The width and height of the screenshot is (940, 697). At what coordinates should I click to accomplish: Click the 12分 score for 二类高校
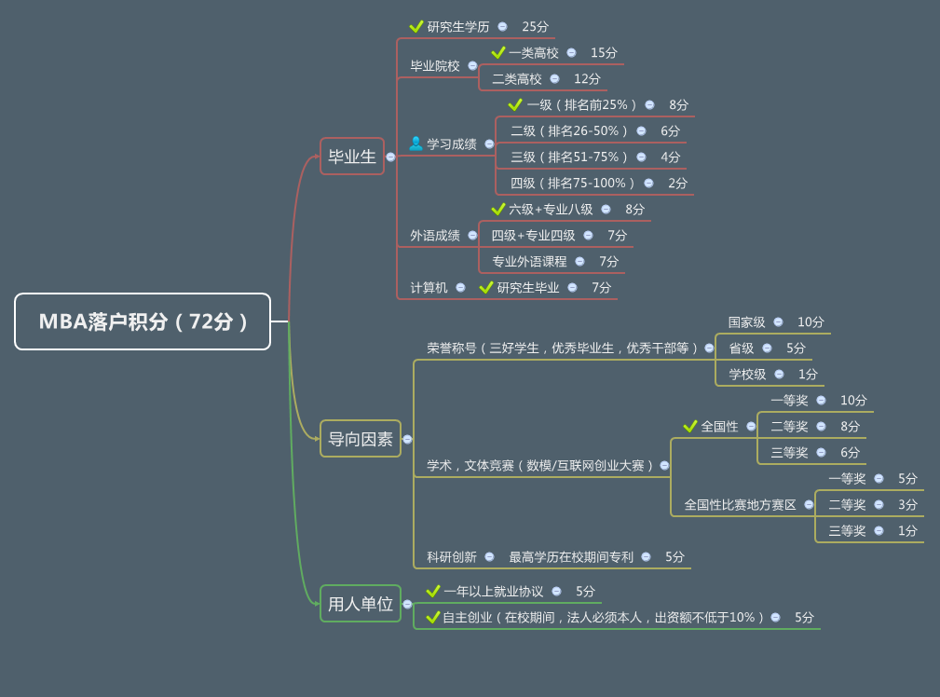coord(587,78)
